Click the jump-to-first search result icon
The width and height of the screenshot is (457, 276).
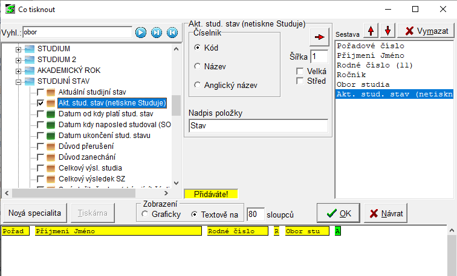coord(172,32)
